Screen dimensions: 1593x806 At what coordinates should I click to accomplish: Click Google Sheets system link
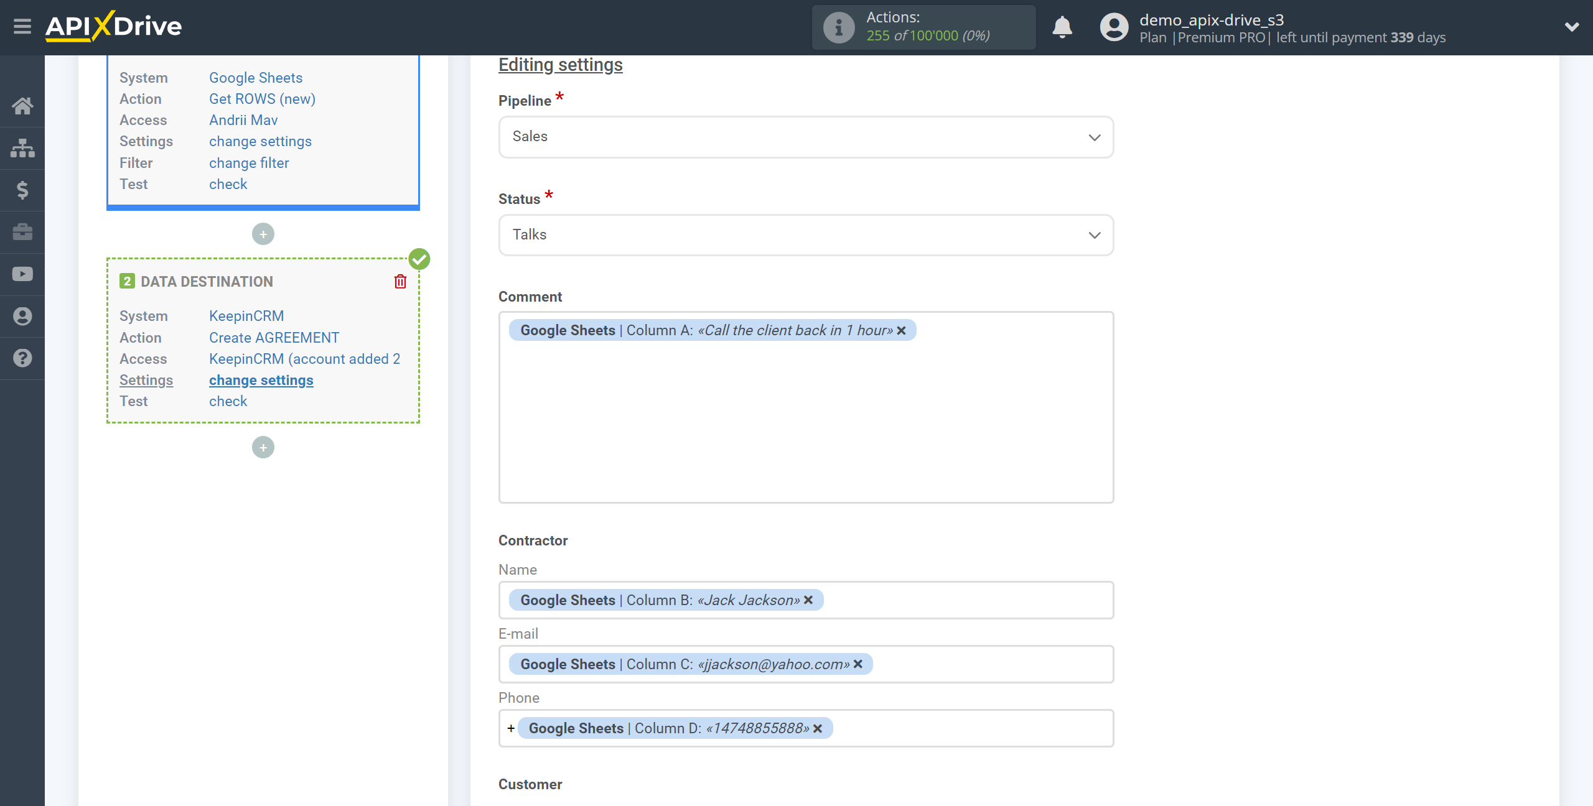click(x=256, y=78)
